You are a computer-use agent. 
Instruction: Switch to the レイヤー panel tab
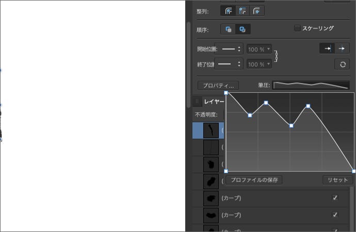click(x=213, y=102)
